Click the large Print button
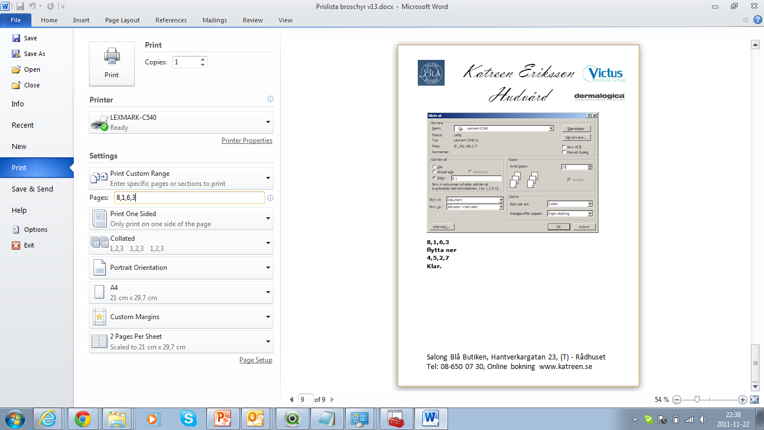 (x=112, y=64)
